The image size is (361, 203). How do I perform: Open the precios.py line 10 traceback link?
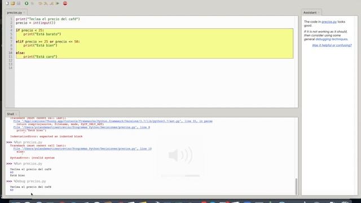pos(82,149)
